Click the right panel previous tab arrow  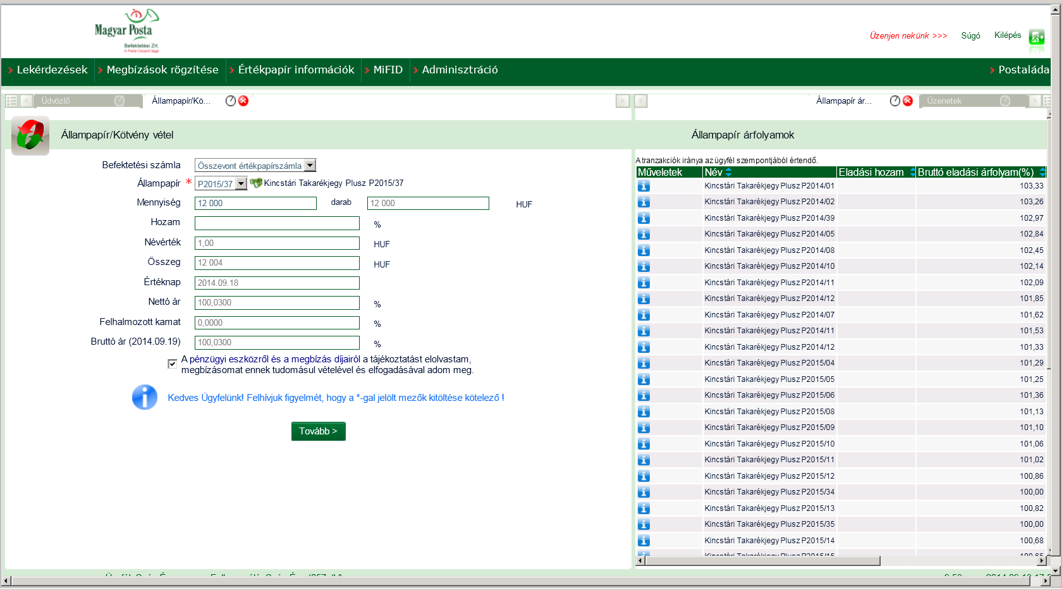pos(641,101)
